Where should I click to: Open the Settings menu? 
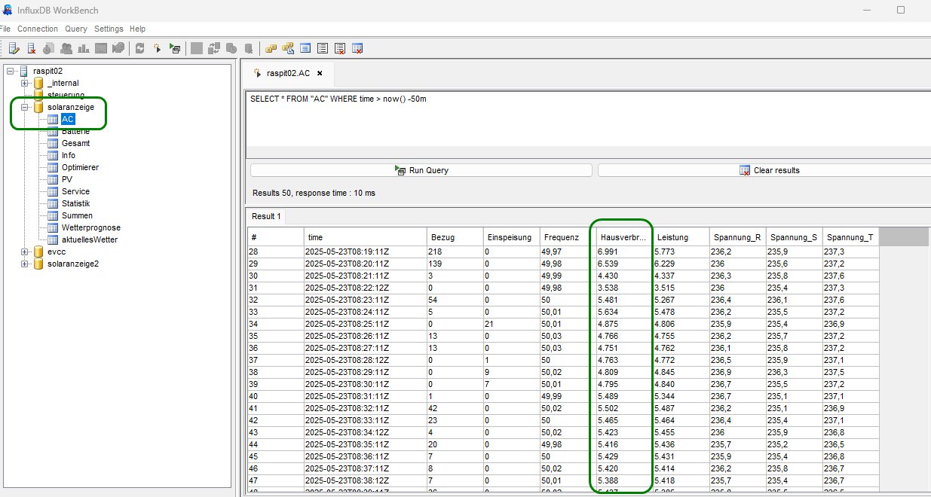pyautogui.click(x=109, y=29)
